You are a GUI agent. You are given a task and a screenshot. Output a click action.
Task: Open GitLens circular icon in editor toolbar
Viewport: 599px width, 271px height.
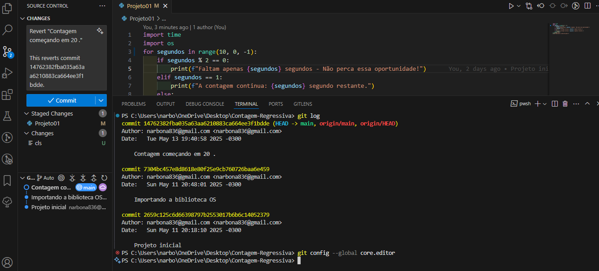pyautogui.click(x=576, y=6)
